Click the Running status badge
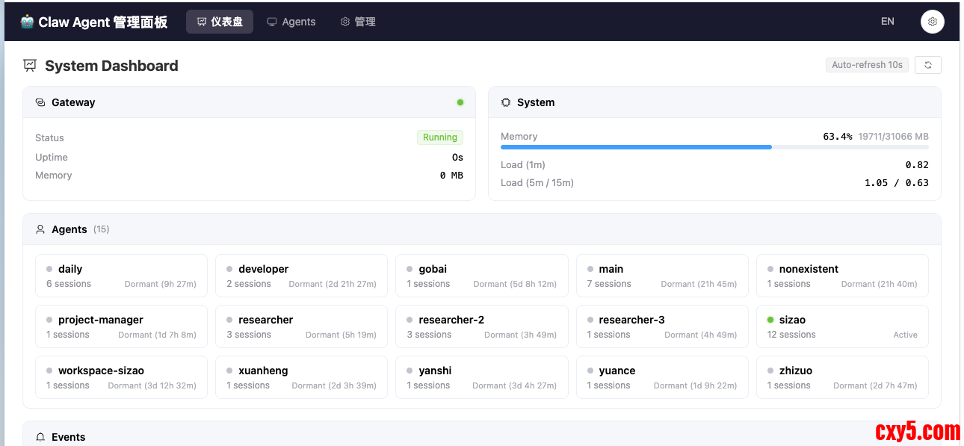 [x=439, y=137]
